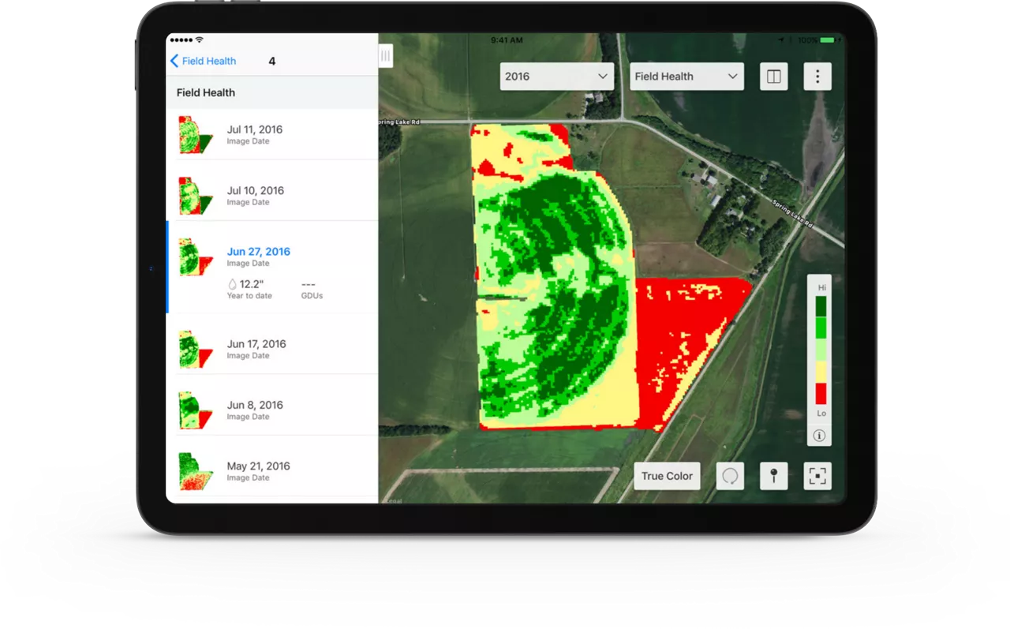Open the Jun 17, 2016 field thumbnail
Screen dimensions: 1010x629
[196, 350]
